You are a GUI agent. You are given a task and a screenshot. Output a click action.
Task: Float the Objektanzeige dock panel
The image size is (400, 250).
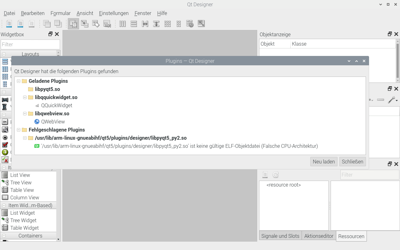(390, 34)
